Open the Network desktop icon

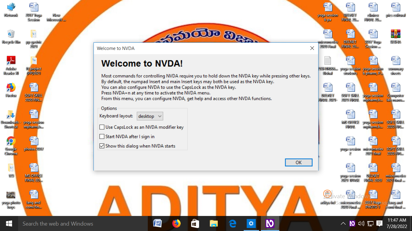[11, 10]
